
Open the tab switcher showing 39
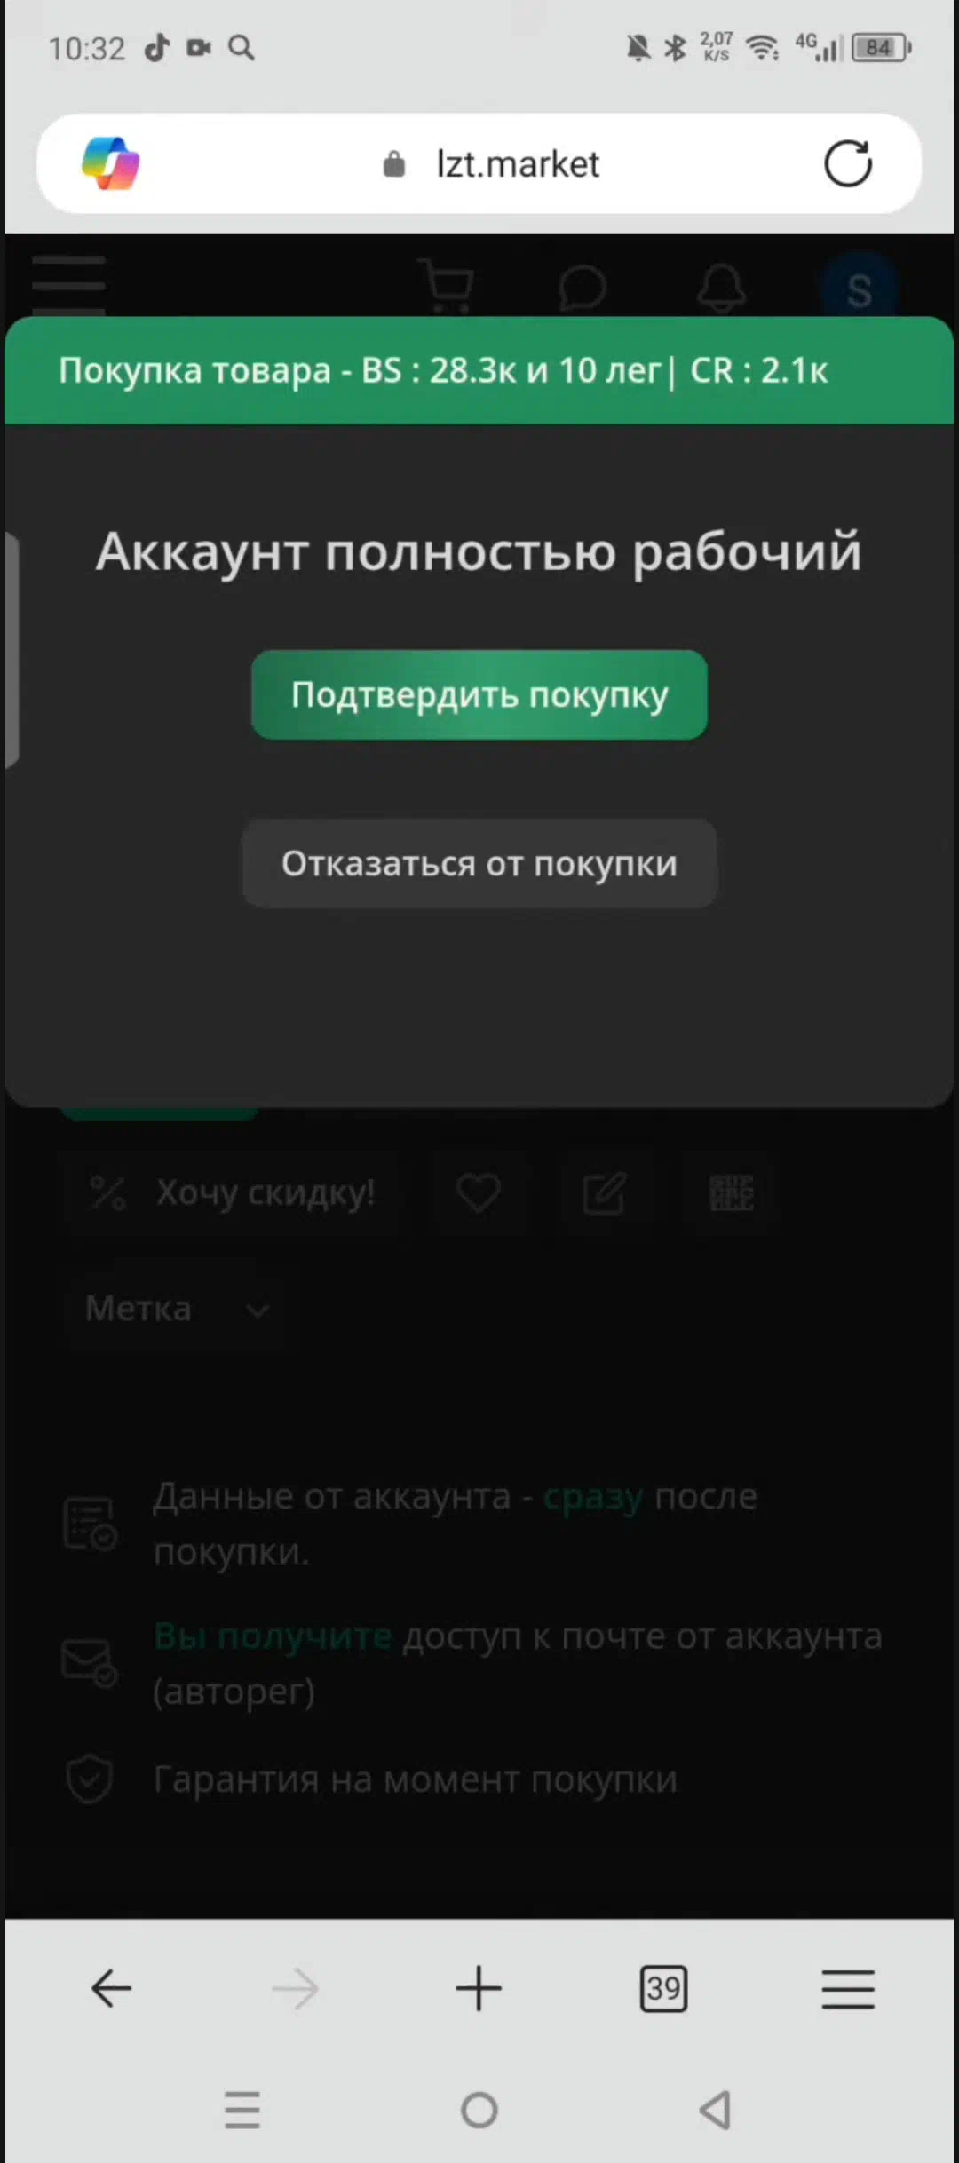pos(663,1988)
